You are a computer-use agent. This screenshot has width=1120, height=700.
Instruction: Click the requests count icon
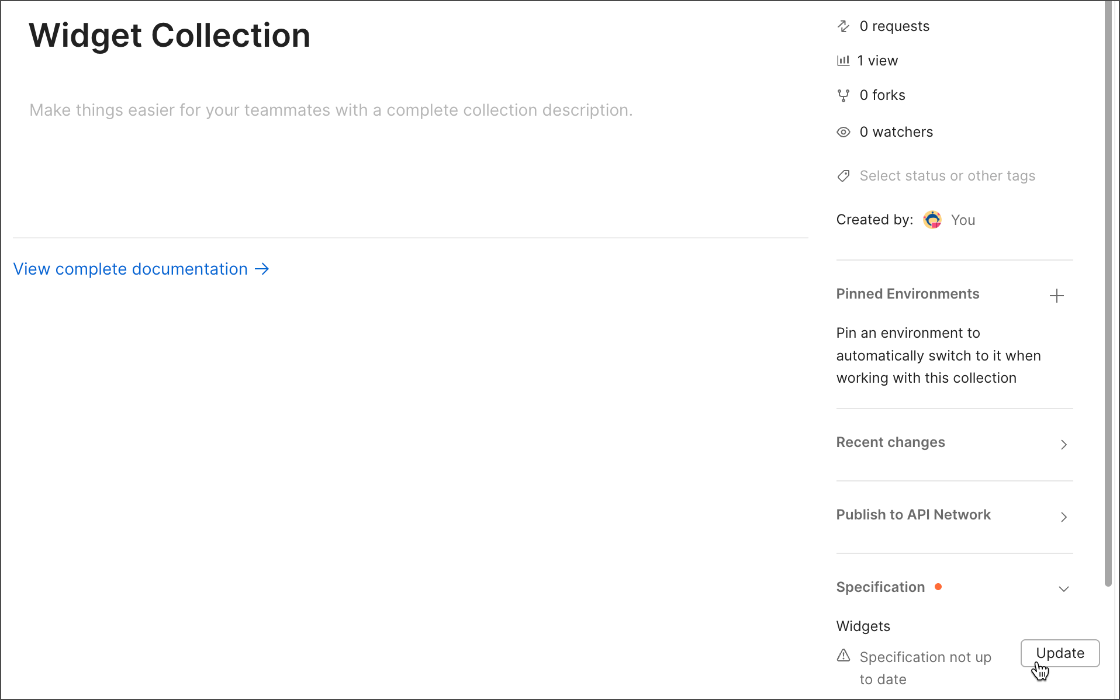point(844,26)
